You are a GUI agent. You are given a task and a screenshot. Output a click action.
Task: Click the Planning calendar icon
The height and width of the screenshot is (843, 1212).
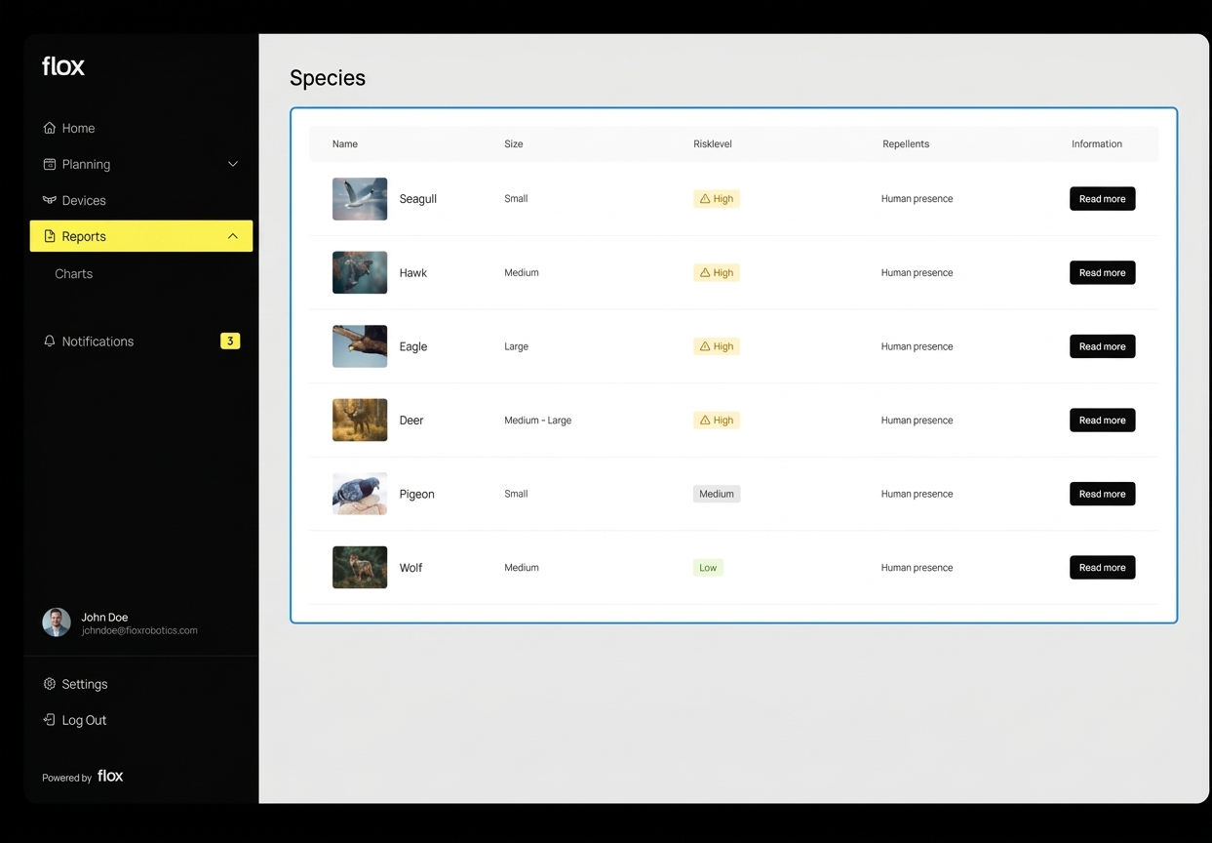point(50,164)
